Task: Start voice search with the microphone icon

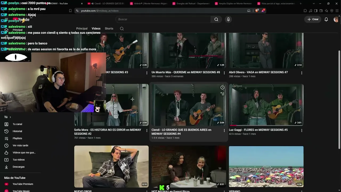Action: tap(228, 19)
